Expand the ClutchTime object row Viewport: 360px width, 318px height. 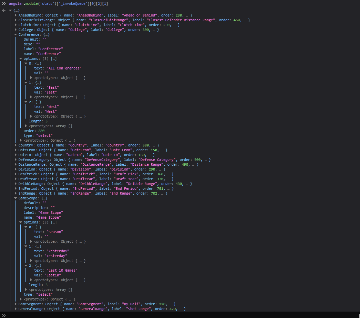pyautogui.click(x=16, y=25)
